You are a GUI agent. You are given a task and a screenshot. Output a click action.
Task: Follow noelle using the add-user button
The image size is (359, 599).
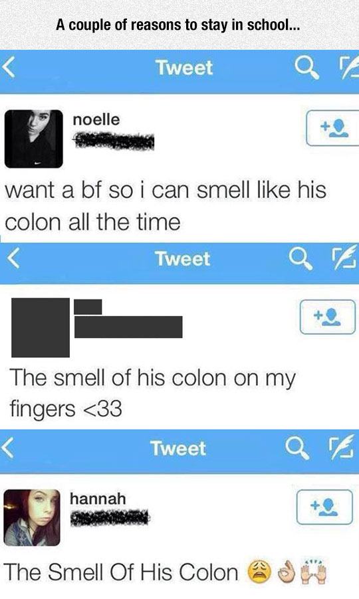coord(332,128)
